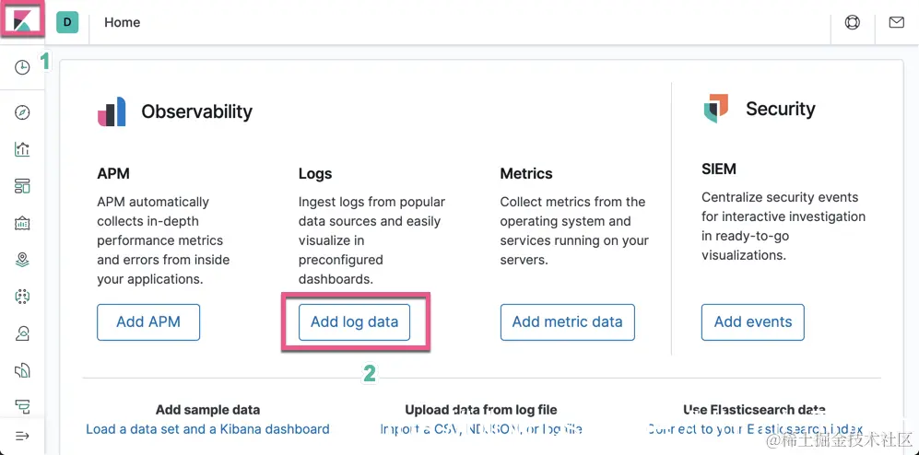The height and width of the screenshot is (455, 919).
Task: Select the Canvas icon in the sidebar
Action: coord(22,223)
